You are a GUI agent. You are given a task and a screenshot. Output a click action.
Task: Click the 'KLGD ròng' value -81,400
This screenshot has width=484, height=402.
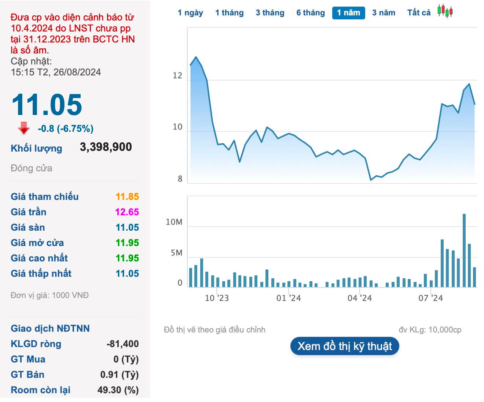(123, 344)
